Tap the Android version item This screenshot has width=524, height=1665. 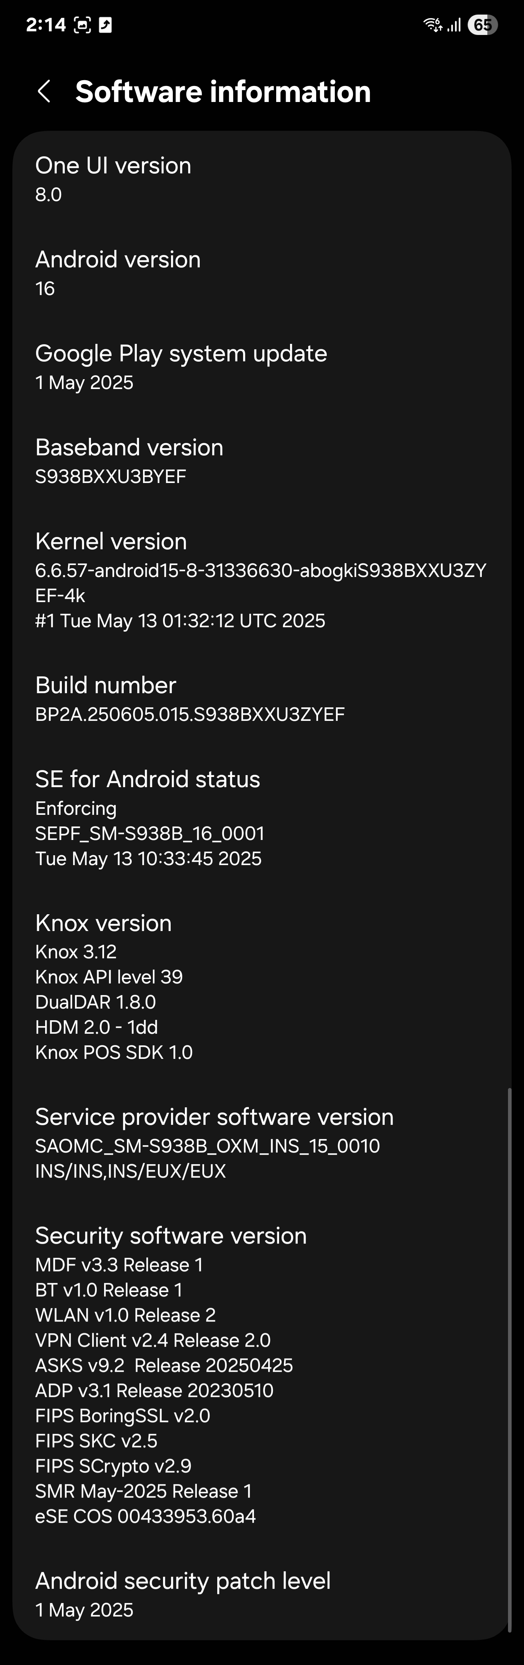coord(262,273)
